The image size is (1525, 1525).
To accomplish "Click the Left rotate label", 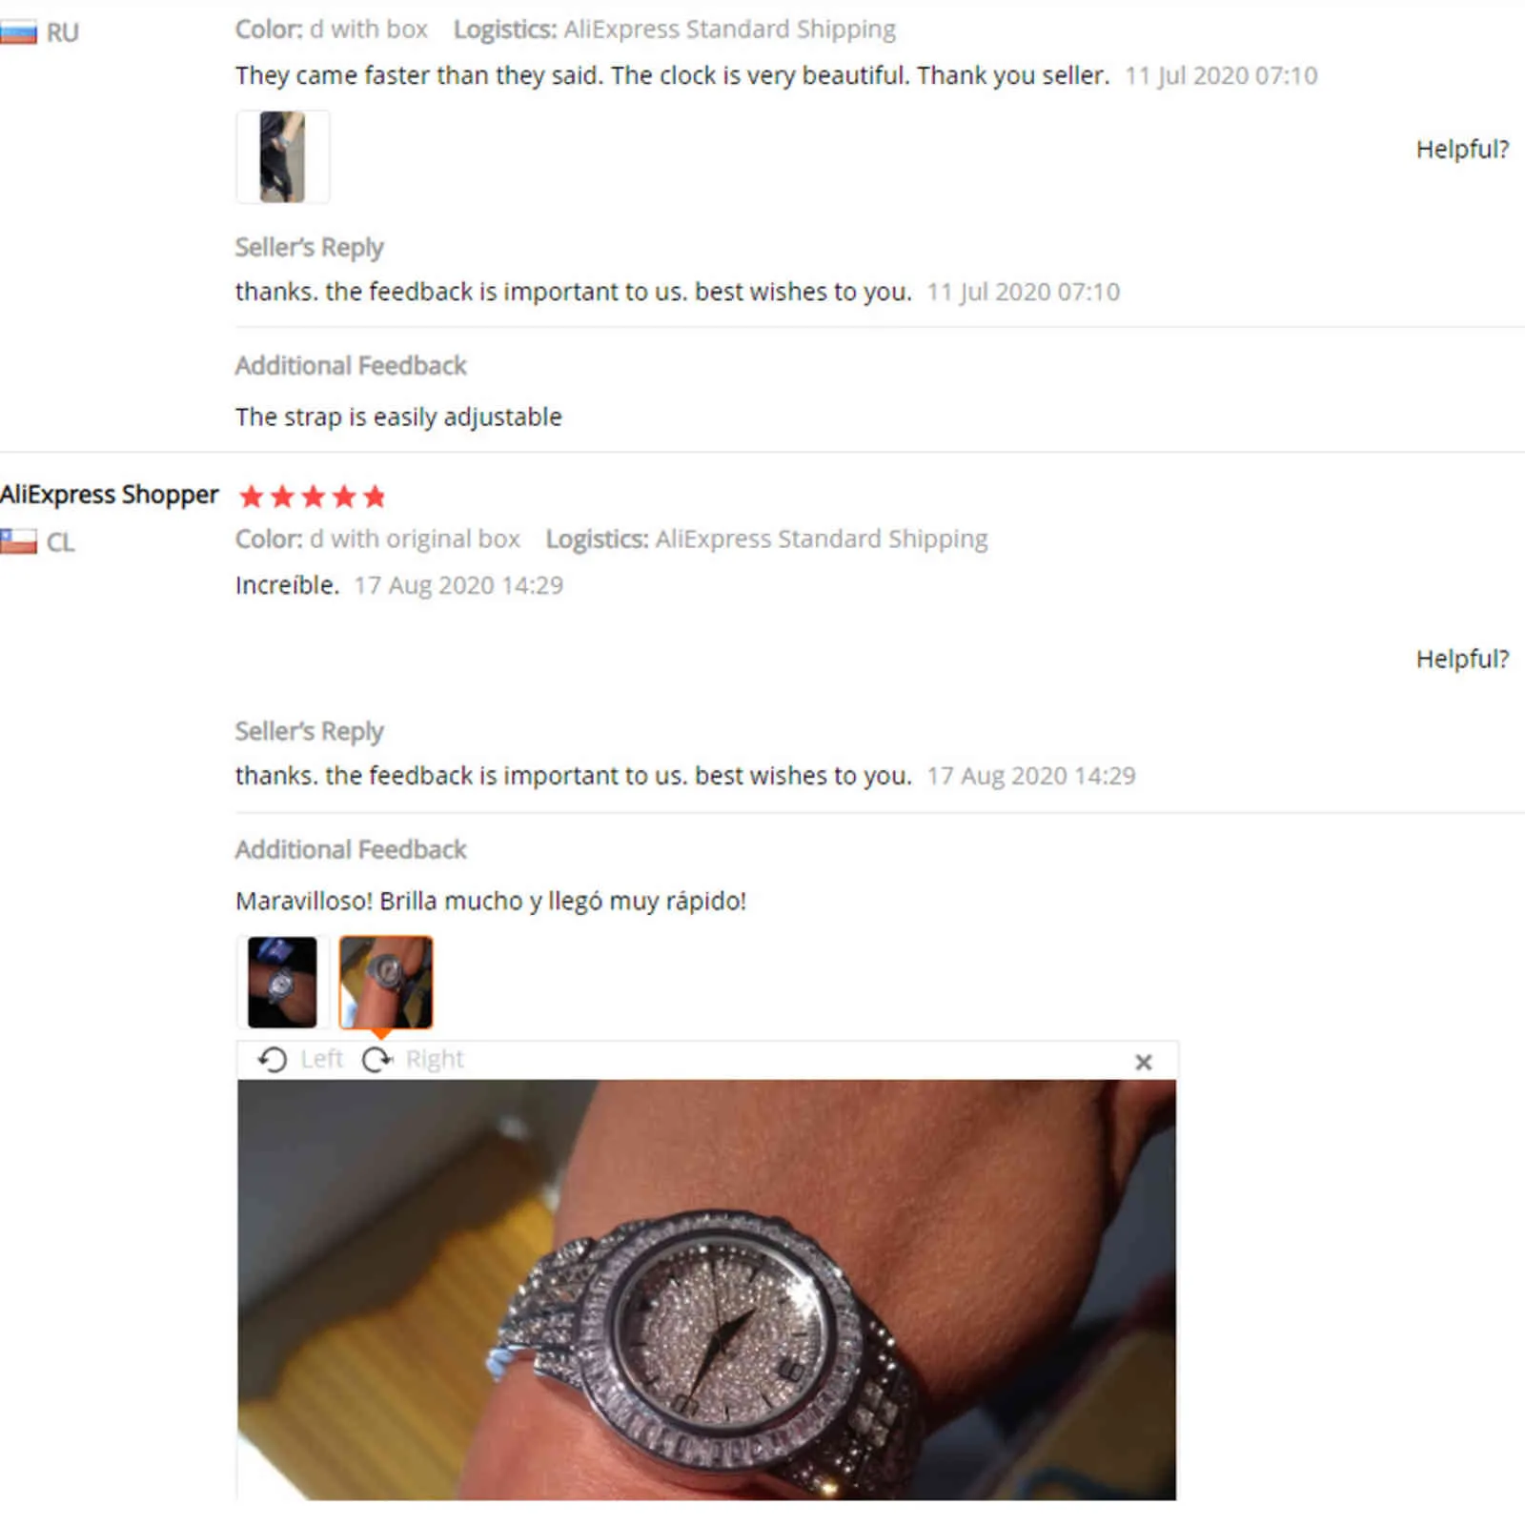I will (321, 1059).
